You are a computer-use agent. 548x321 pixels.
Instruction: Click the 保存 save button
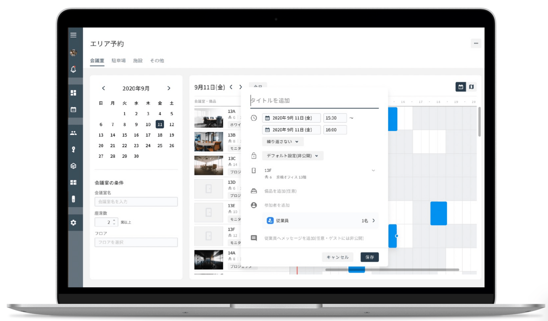369,257
